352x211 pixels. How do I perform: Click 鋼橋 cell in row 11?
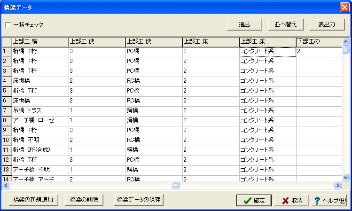(154, 150)
